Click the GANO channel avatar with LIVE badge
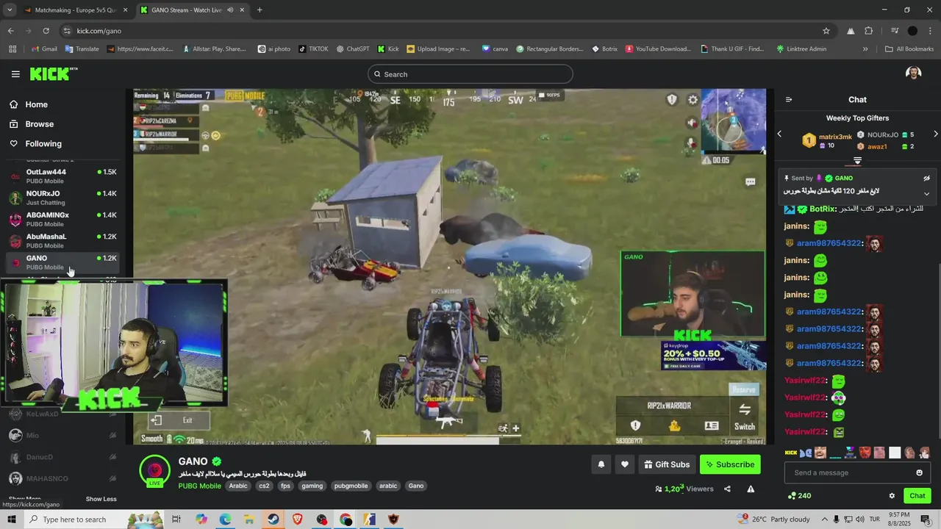This screenshot has height=529, width=941. tap(154, 472)
